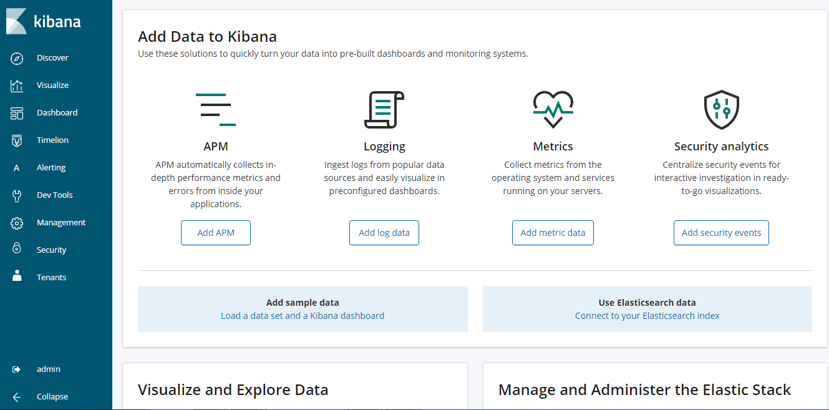Image resolution: width=829 pixels, height=410 pixels.
Task: Click the kibana wordmark text
Action: pos(57,22)
